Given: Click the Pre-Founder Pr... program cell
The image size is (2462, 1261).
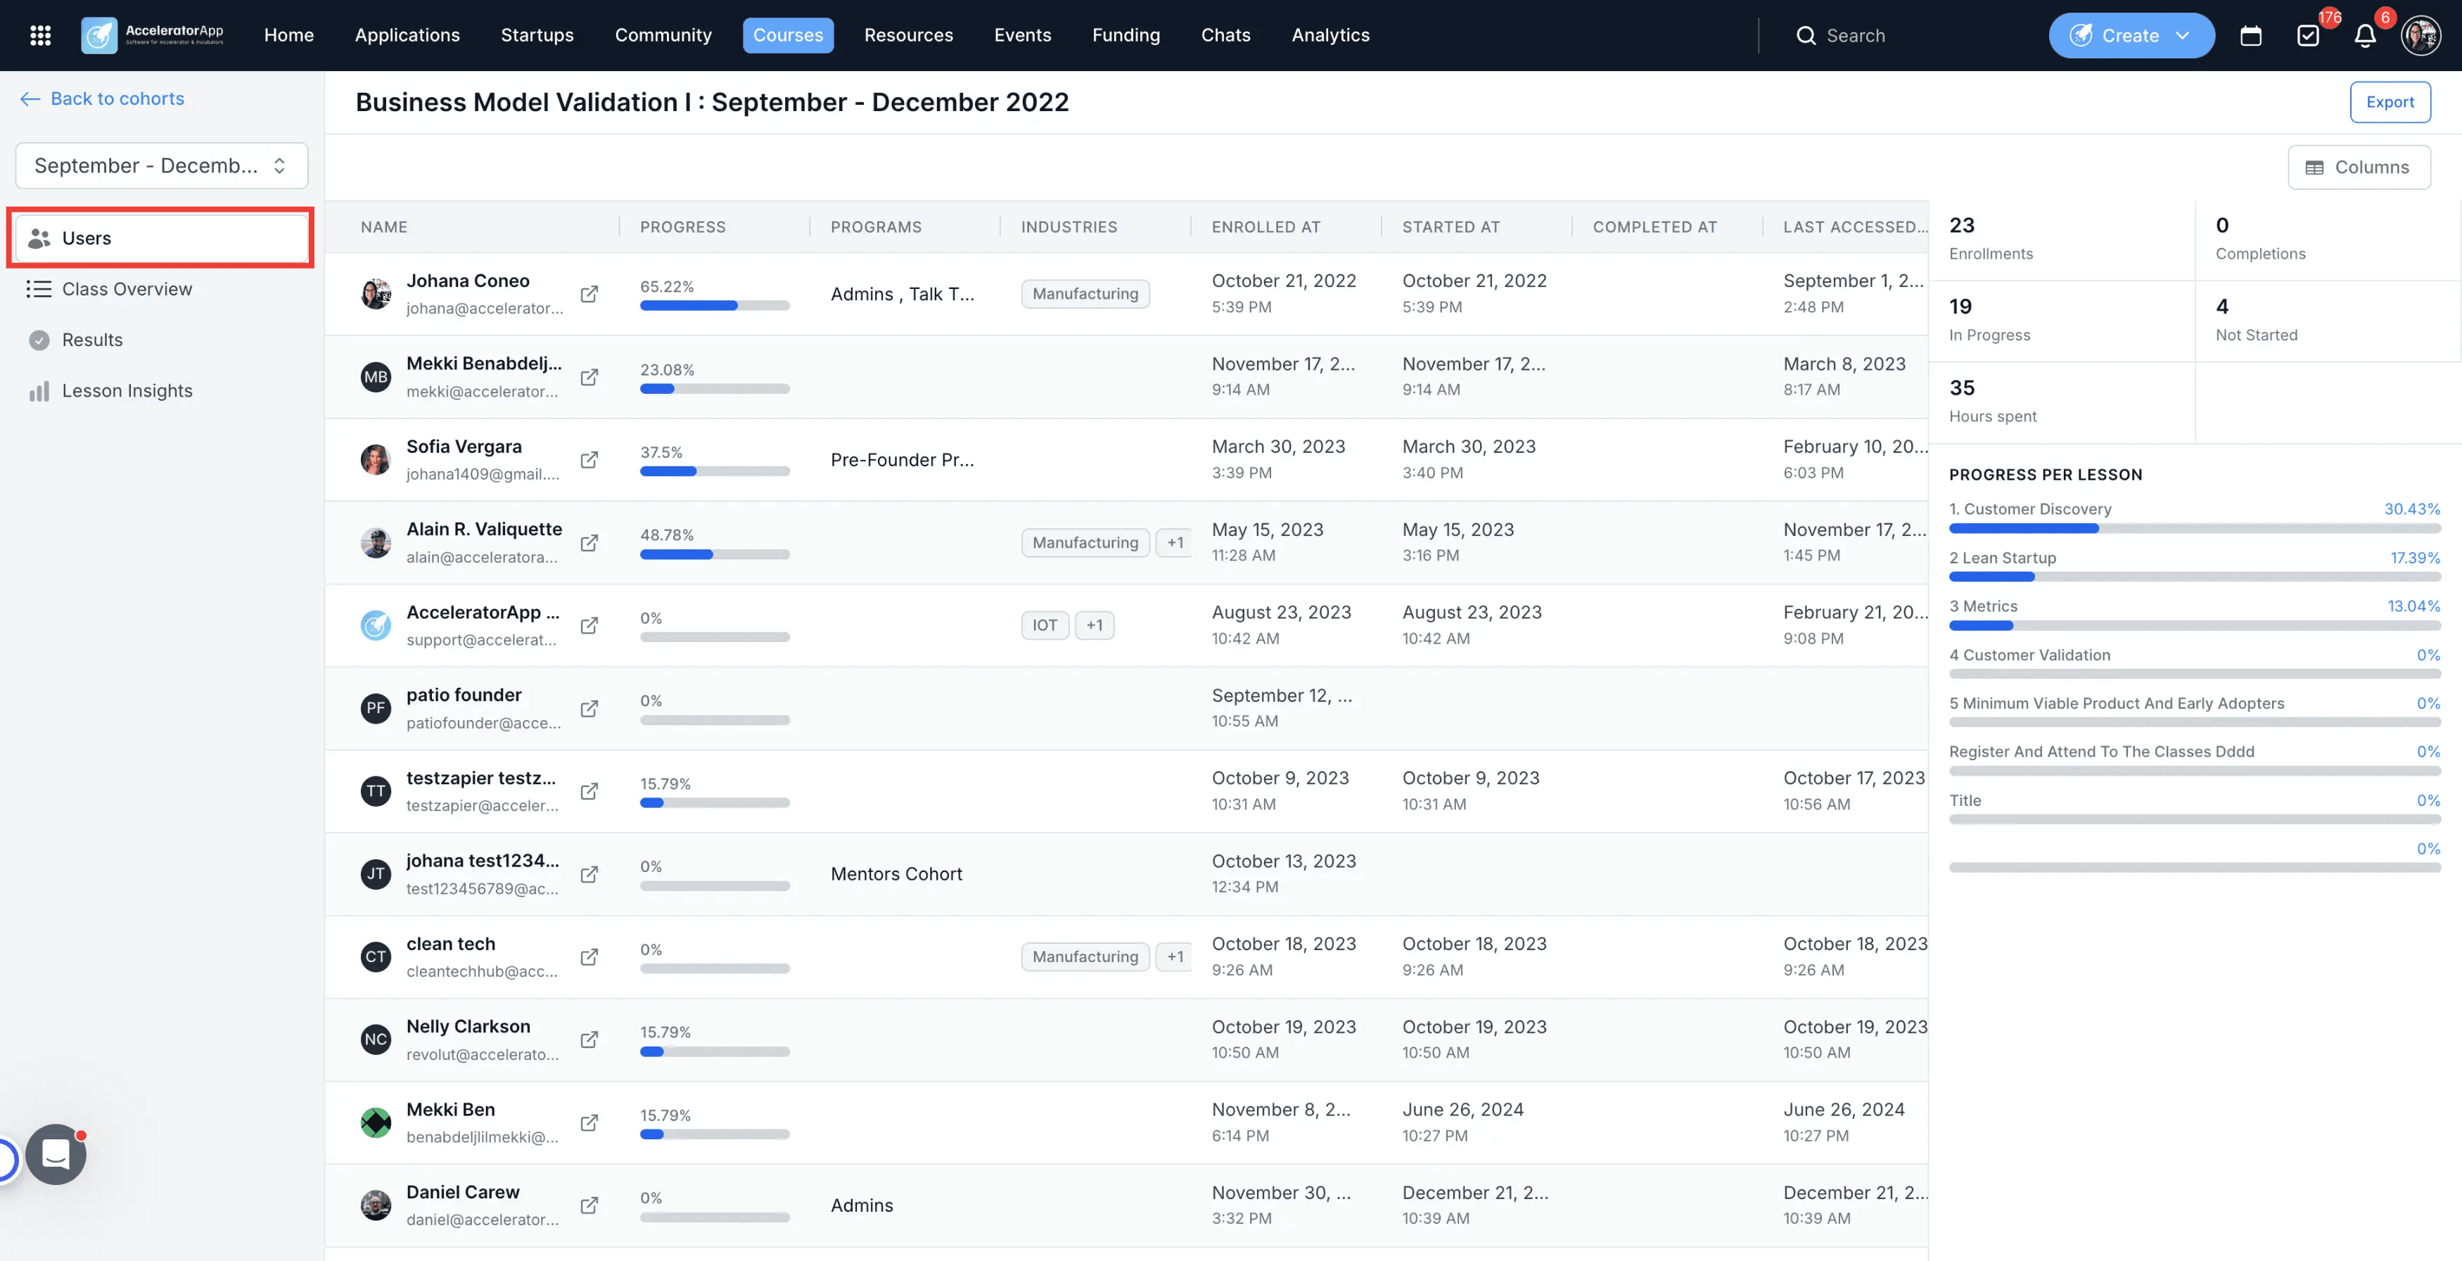Looking at the screenshot, I should [x=902, y=459].
